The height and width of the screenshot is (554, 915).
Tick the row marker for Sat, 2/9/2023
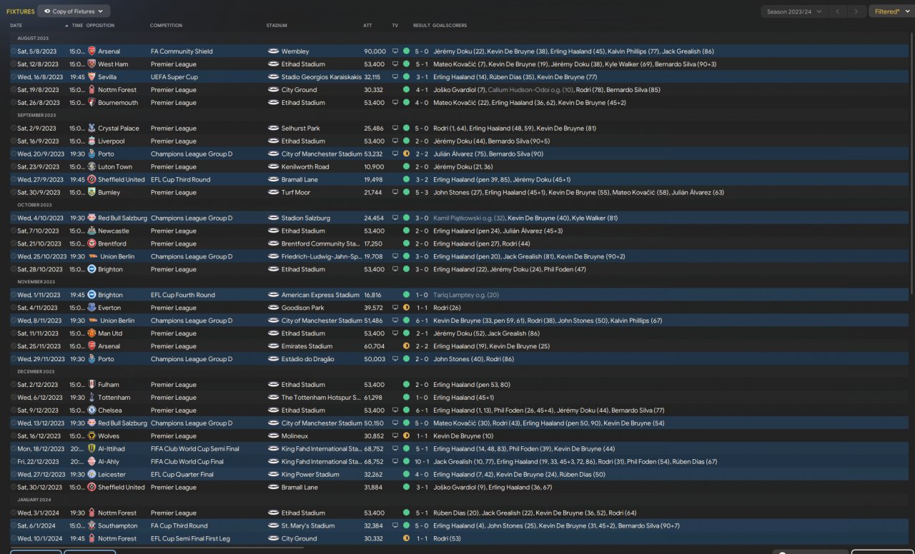(x=13, y=129)
